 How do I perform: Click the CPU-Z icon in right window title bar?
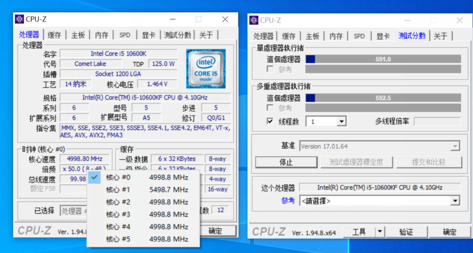coord(254,20)
